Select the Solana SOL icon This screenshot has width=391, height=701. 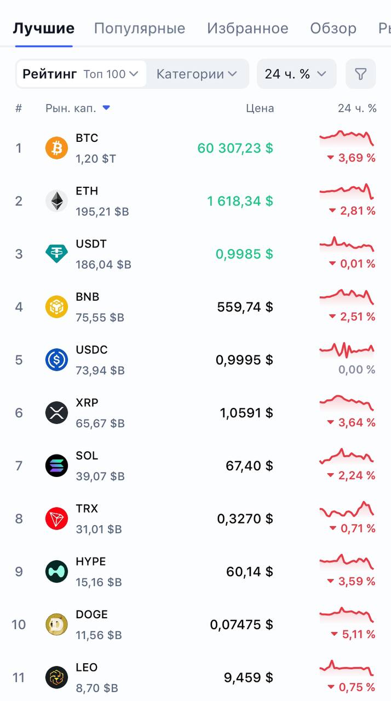tap(56, 466)
